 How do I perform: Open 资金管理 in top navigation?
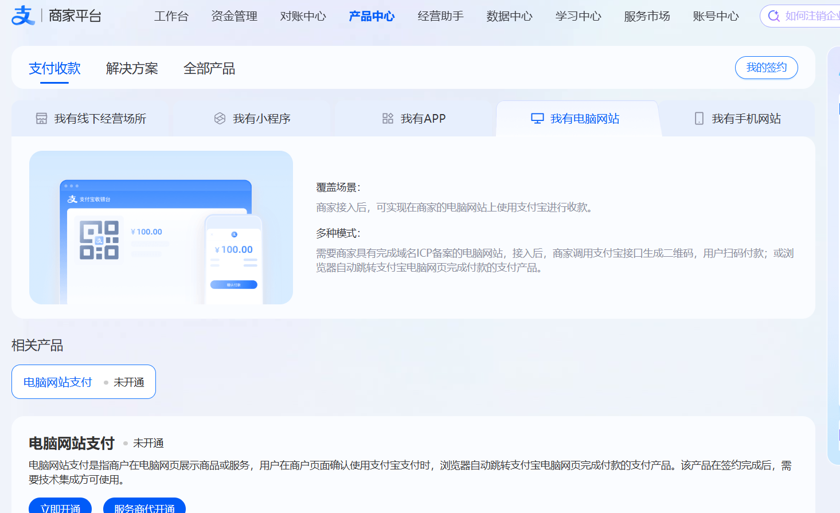click(234, 16)
